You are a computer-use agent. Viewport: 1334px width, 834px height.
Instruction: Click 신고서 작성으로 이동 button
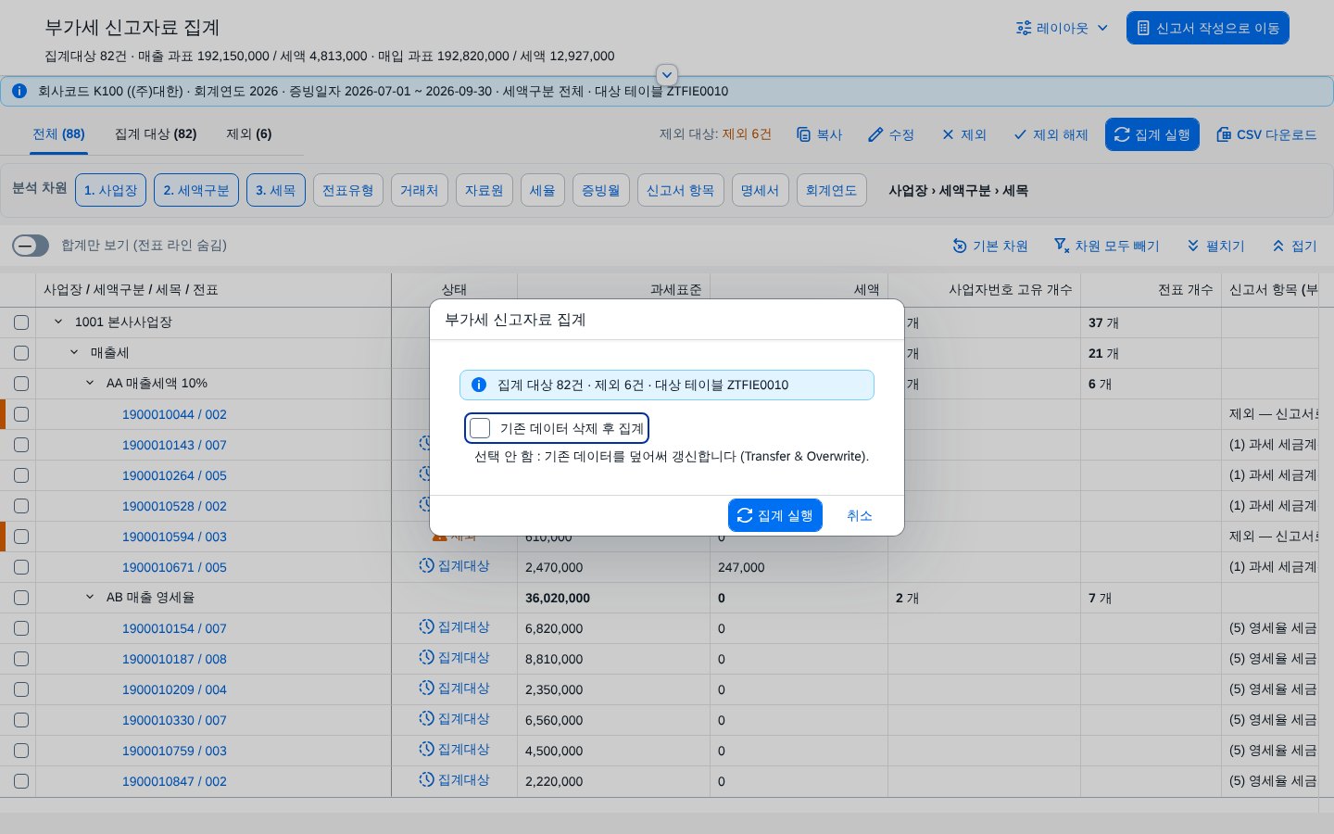1207,28
